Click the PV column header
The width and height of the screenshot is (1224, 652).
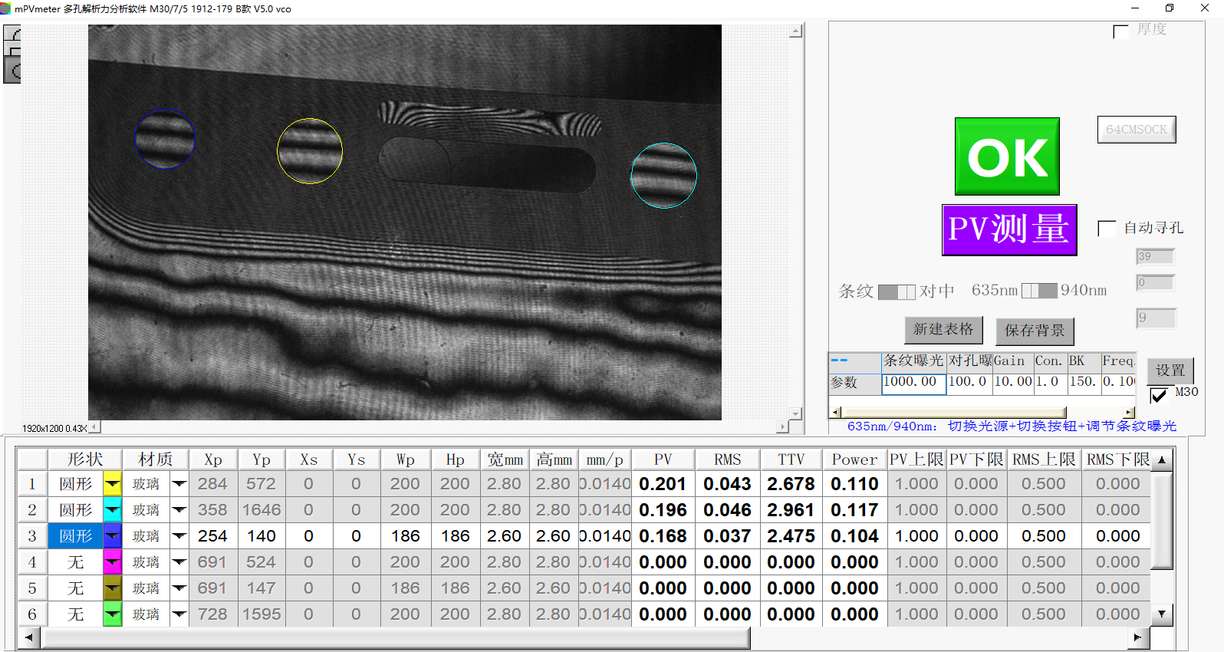point(663,459)
